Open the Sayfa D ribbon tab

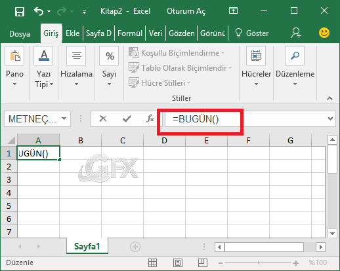[x=98, y=33]
